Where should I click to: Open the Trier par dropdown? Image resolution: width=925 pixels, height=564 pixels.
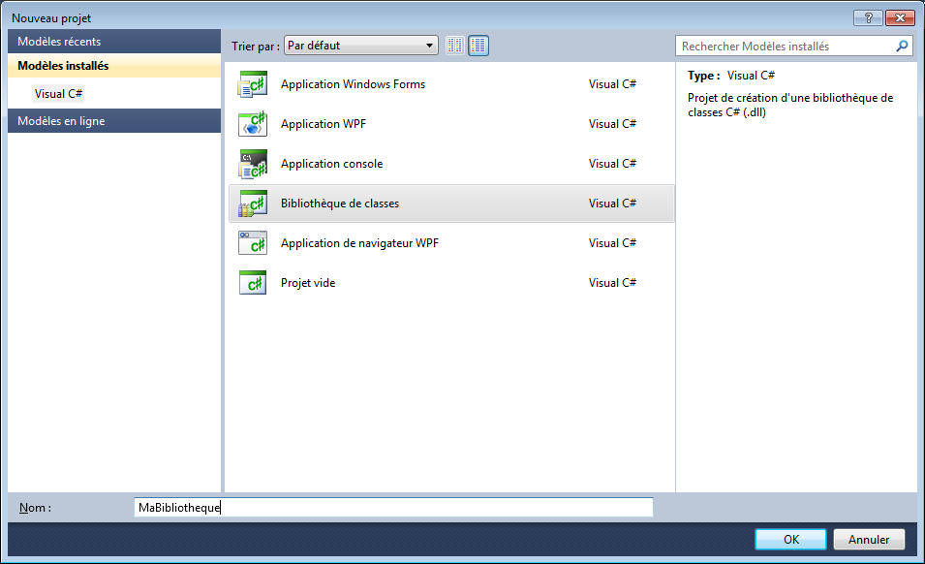361,46
